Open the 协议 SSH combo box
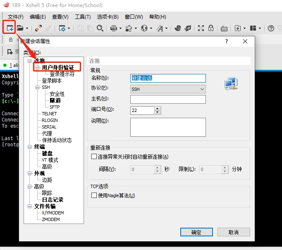 click(x=168, y=89)
